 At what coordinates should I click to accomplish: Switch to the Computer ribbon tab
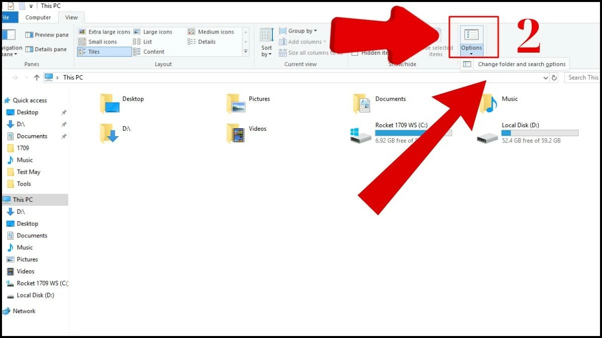pyautogui.click(x=38, y=17)
